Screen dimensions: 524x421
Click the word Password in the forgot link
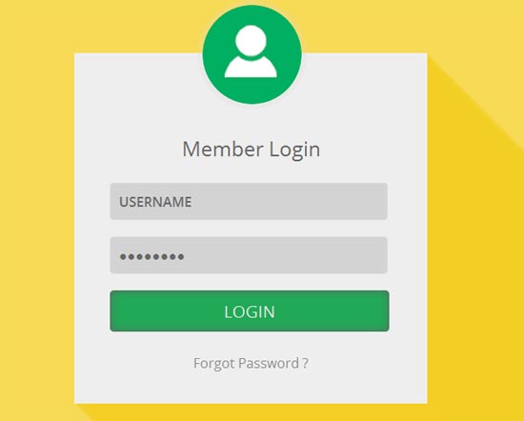pos(269,363)
